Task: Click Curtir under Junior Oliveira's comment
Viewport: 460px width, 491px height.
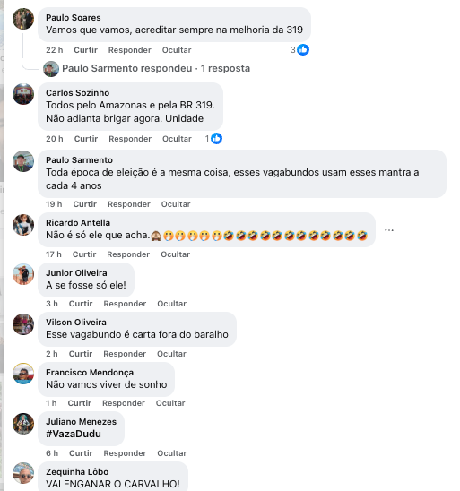Action: coord(81,304)
